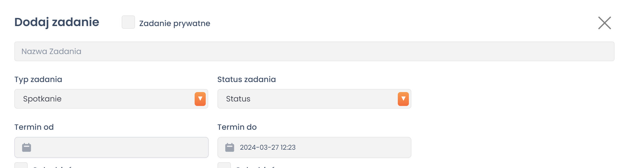Click the 2024-03-27 12:23 date value
This screenshot has height=168, width=624.
point(268,147)
